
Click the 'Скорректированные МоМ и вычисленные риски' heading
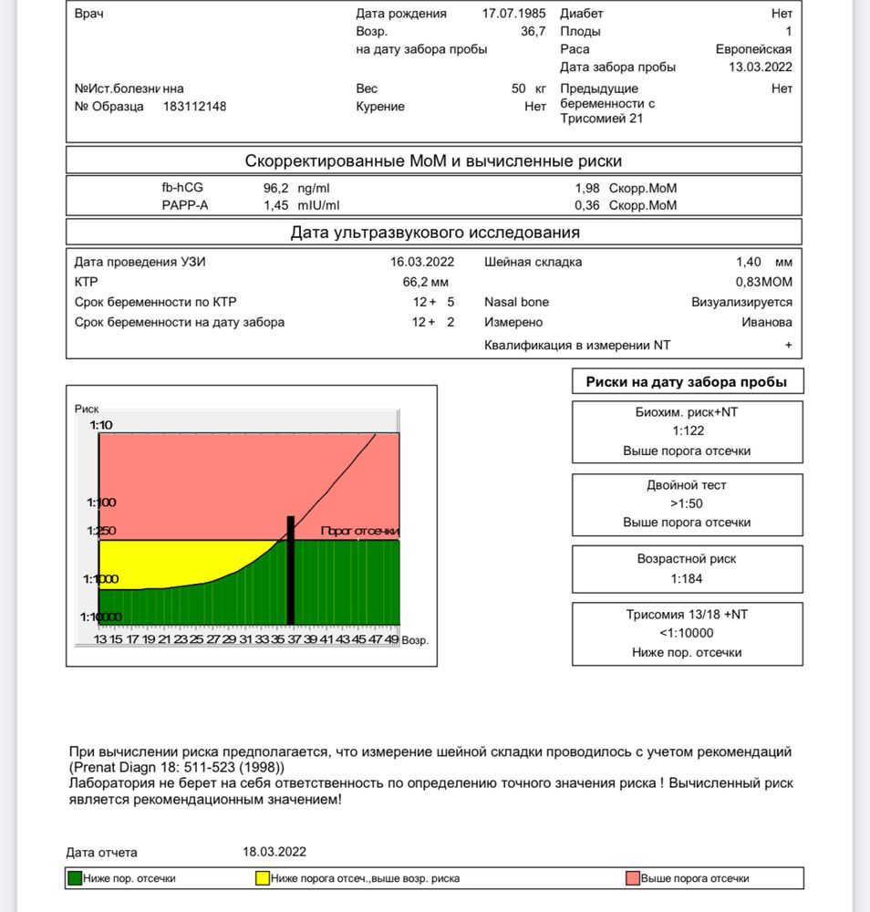(x=433, y=161)
